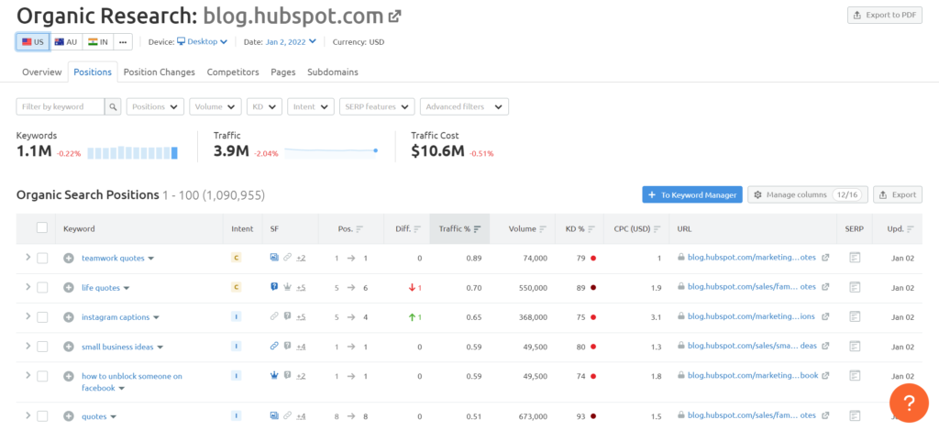Click the Export button above the table
Image resolution: width=939 pixels, height=431 pixels.
click(x=898, y=194)
